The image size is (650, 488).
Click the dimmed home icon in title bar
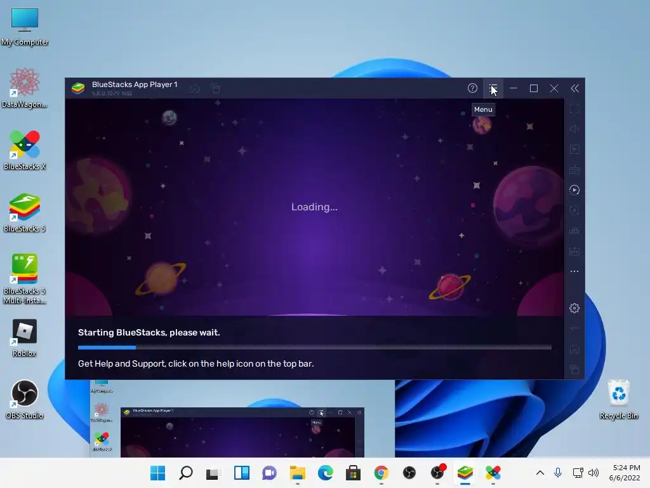point(195,89)
